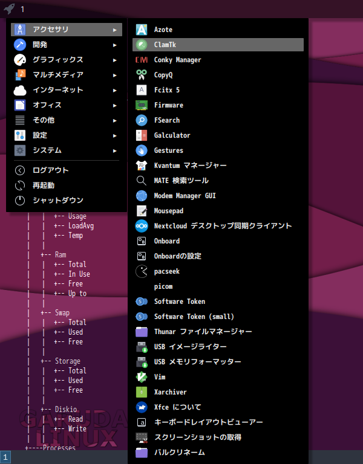Open Software Token icon

142,301
